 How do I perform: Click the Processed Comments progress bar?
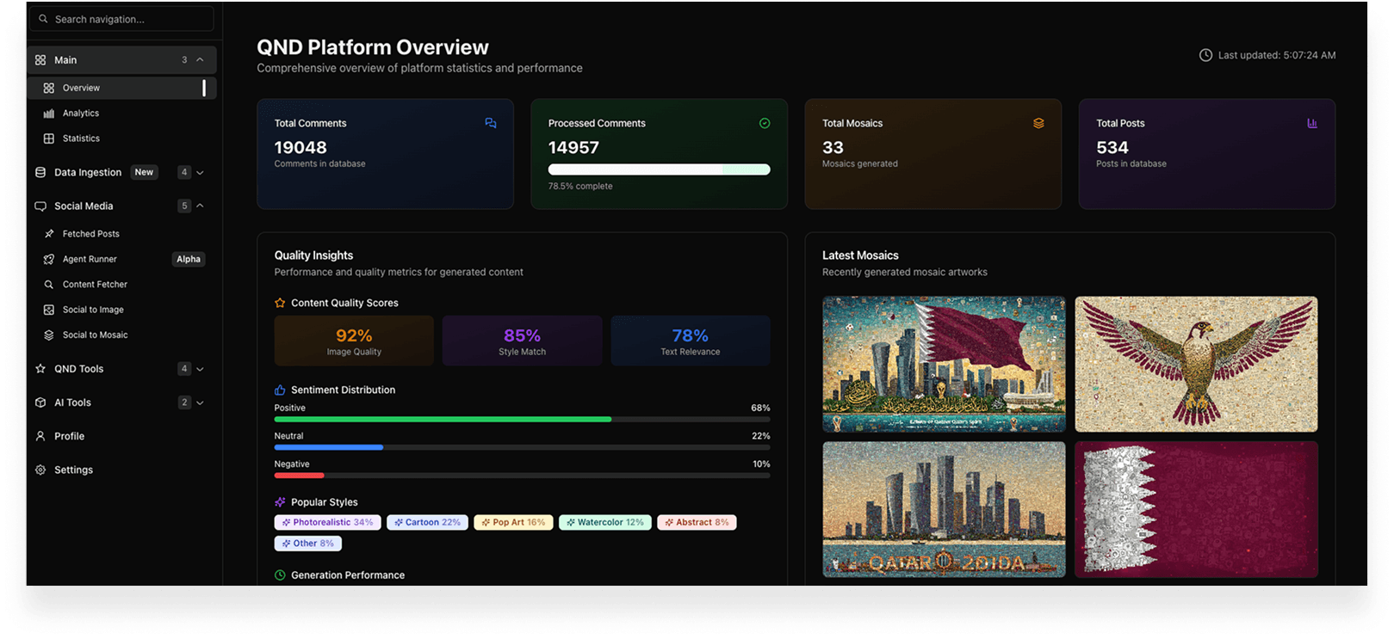coord(659,169)
